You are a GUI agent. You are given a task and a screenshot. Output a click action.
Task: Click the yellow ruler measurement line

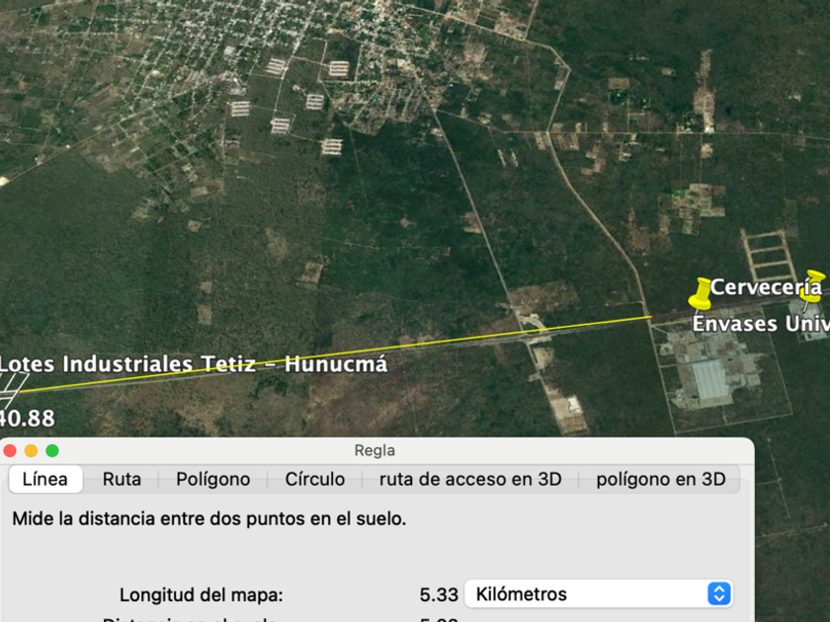(334, 353)
